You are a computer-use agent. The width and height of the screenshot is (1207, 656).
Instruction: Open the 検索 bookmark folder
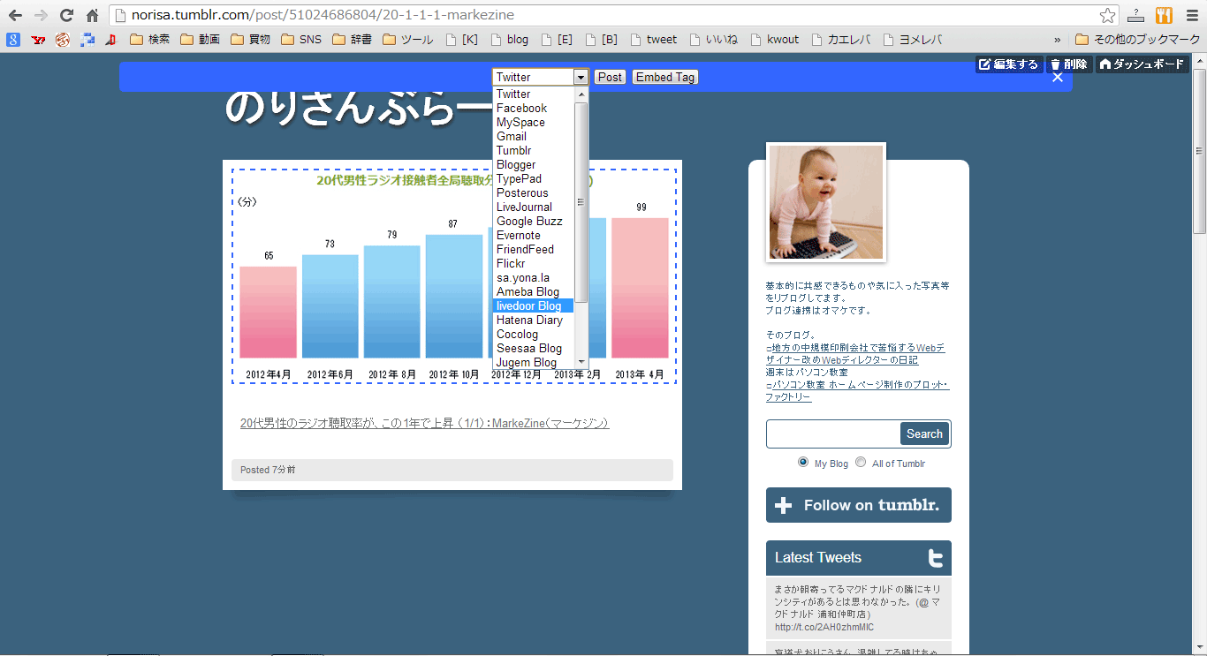tap(149, 39)
